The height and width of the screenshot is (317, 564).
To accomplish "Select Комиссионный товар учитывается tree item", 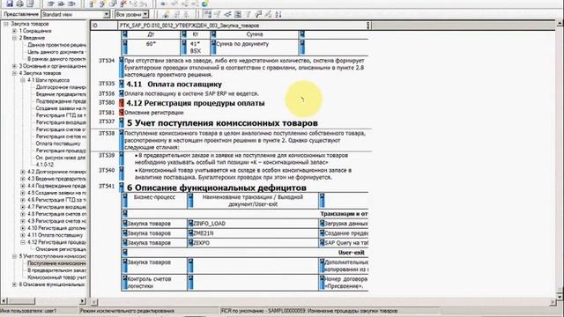I will pyautogui.click(x=56, y=277).
